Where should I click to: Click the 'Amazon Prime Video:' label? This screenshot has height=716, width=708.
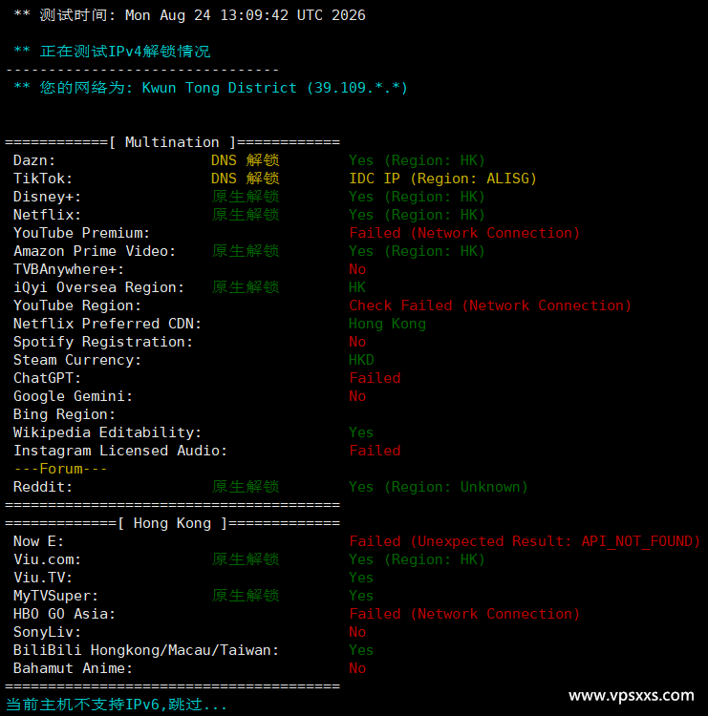(95, 251)
